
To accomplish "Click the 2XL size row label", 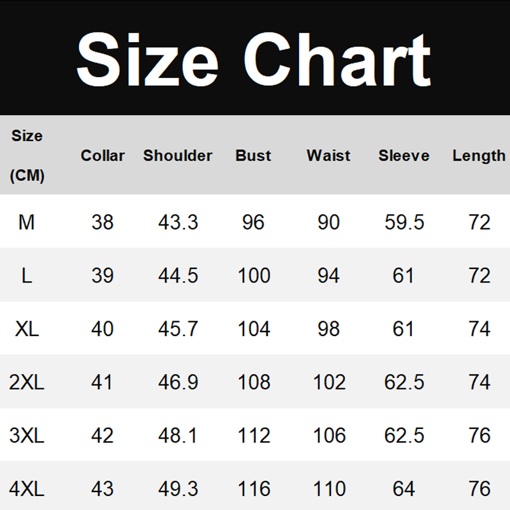I will click(27, 382).
